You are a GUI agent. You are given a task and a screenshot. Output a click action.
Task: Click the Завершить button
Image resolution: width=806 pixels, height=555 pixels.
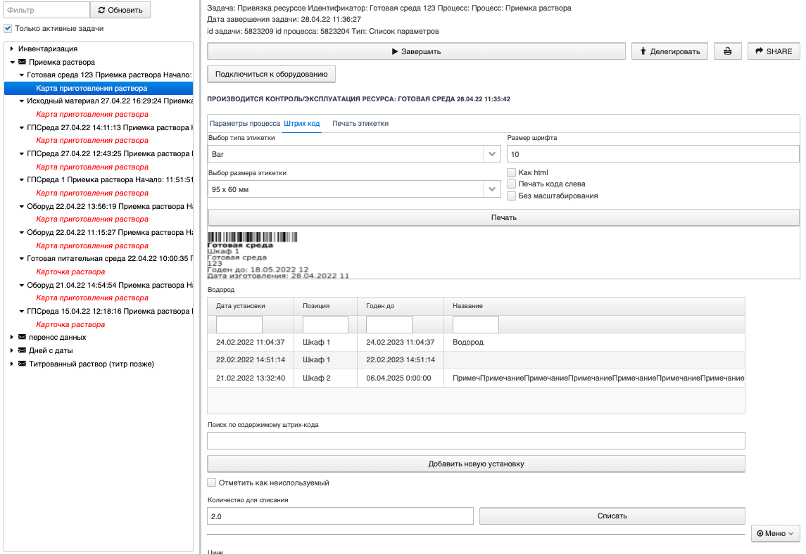(x=416, y=51)
